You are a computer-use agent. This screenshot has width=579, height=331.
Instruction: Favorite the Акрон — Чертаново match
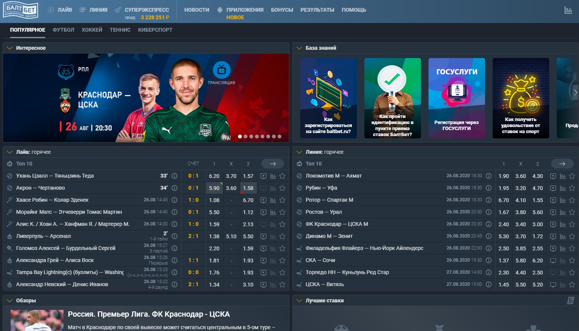pyautogui.click(x=282, y=188)
